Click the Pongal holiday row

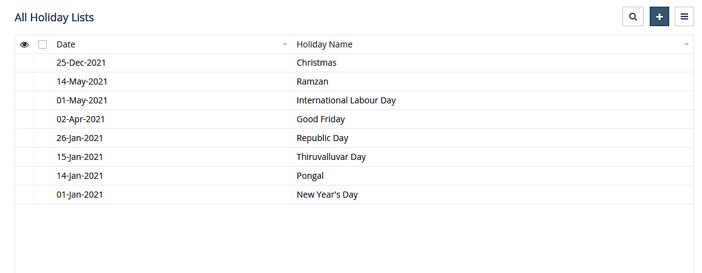310,176
